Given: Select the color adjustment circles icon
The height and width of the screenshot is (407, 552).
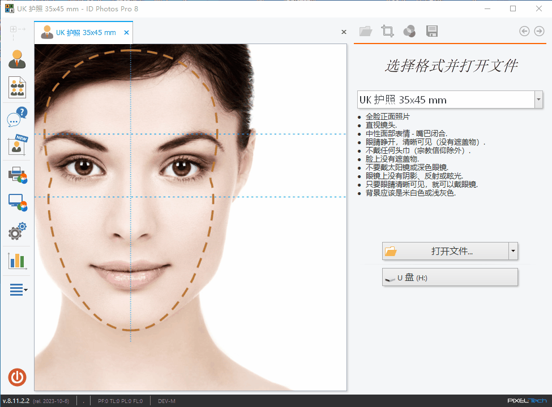Looking at the screenshot, I should click(x=409, y=31).
